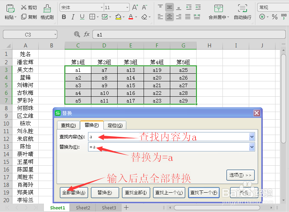The height and width of the screenshot is (212, 289).
Task: Decrease font size with A- icon
Action: pos(145,7)
